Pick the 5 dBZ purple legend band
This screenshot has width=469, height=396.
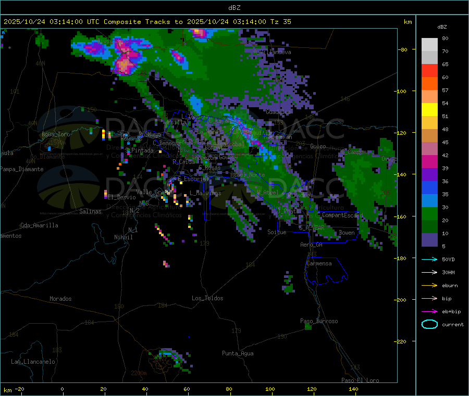pos(429,240)
